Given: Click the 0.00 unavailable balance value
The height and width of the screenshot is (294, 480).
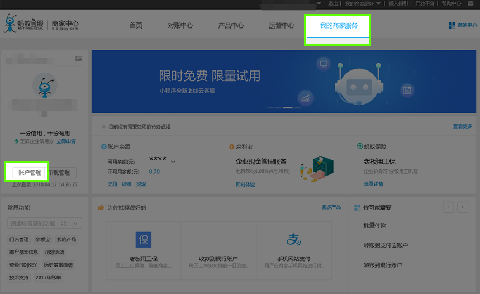Looking at the screenshot, I should point(154,172).
